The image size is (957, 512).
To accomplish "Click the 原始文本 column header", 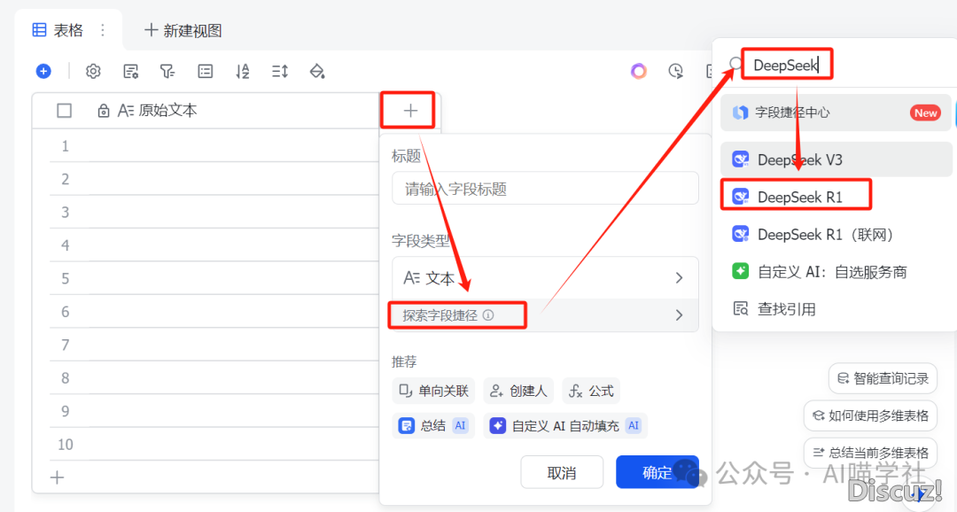I will coord(206,111).
